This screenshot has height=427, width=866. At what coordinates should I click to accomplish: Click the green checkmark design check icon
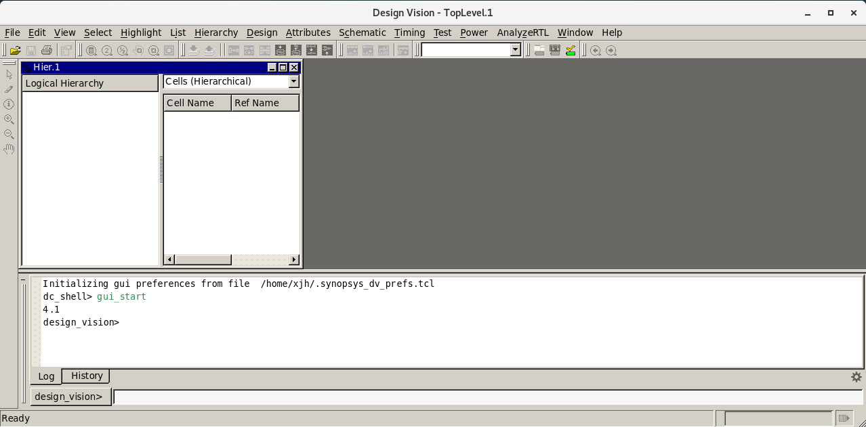[x=570, y=49]
